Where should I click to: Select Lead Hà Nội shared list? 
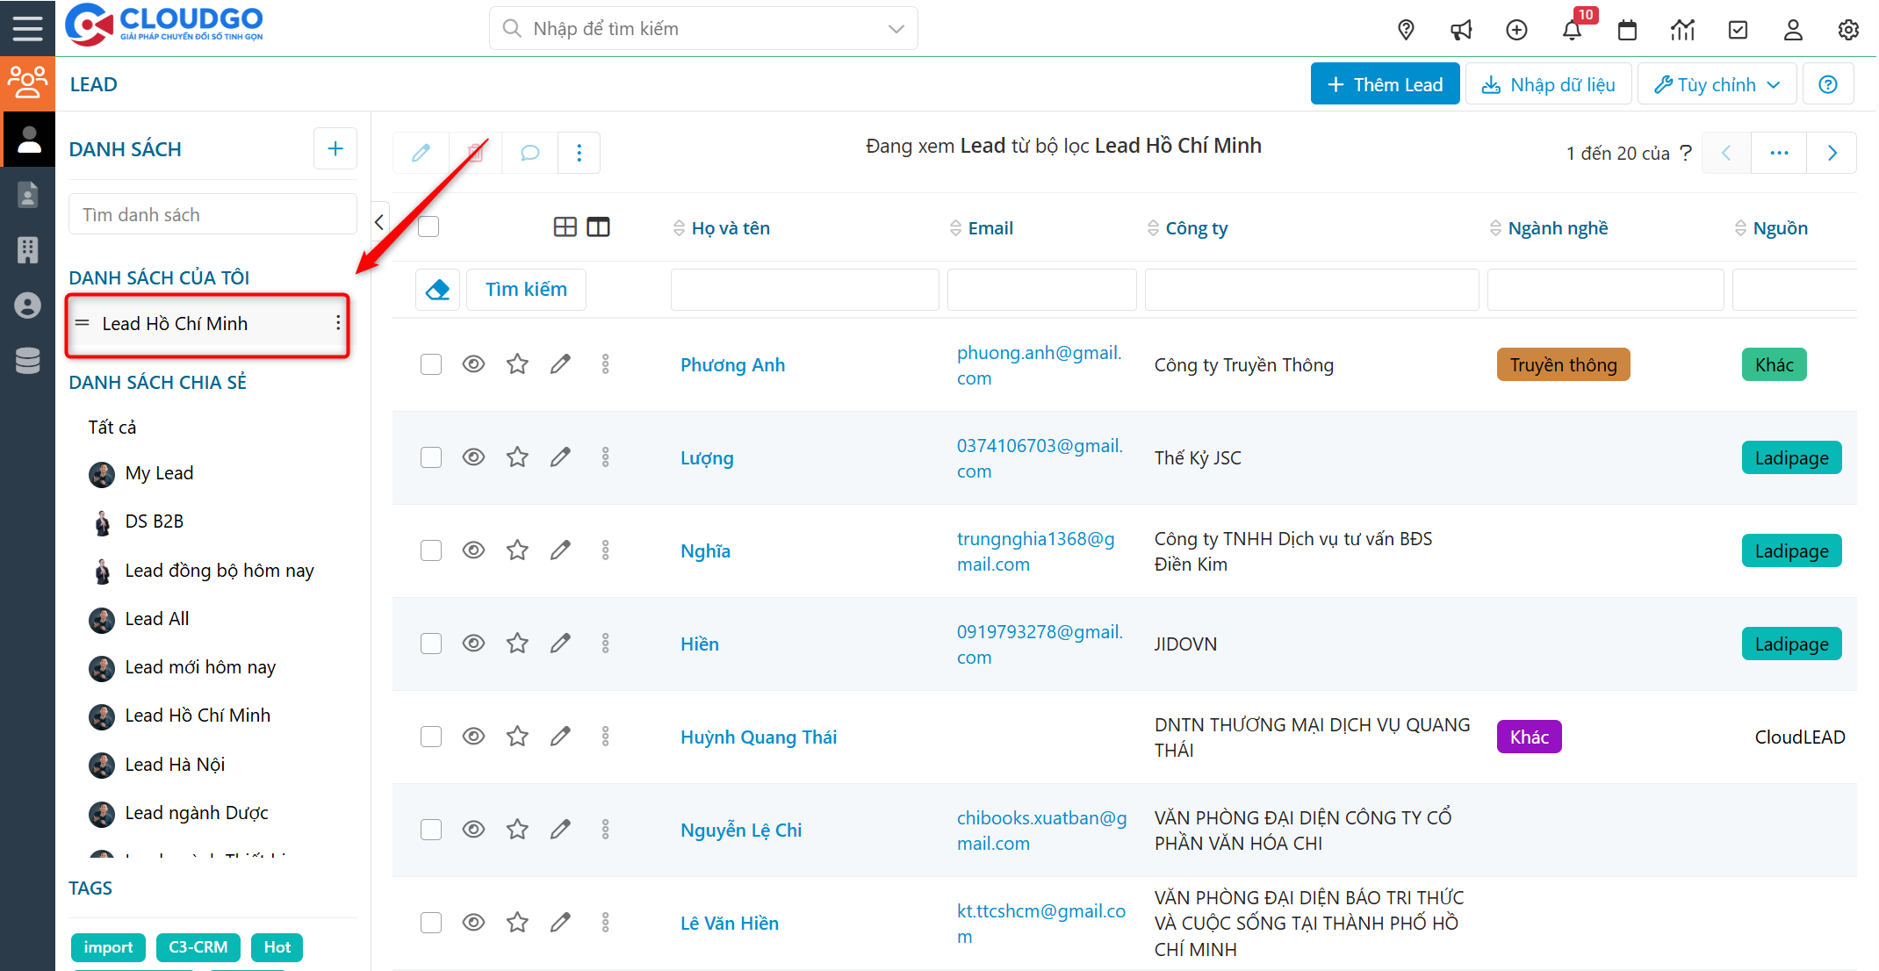pos(175,764)
